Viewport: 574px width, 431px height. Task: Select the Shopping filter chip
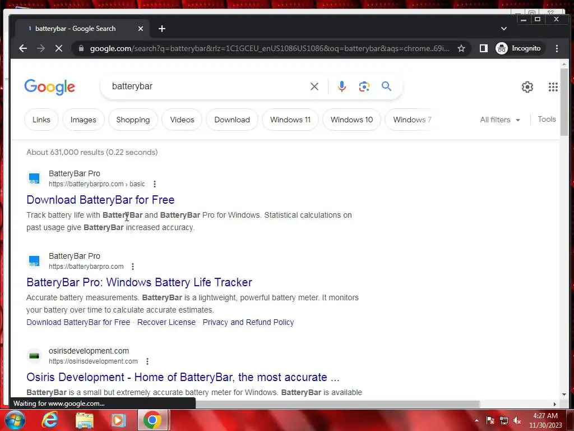133,120
